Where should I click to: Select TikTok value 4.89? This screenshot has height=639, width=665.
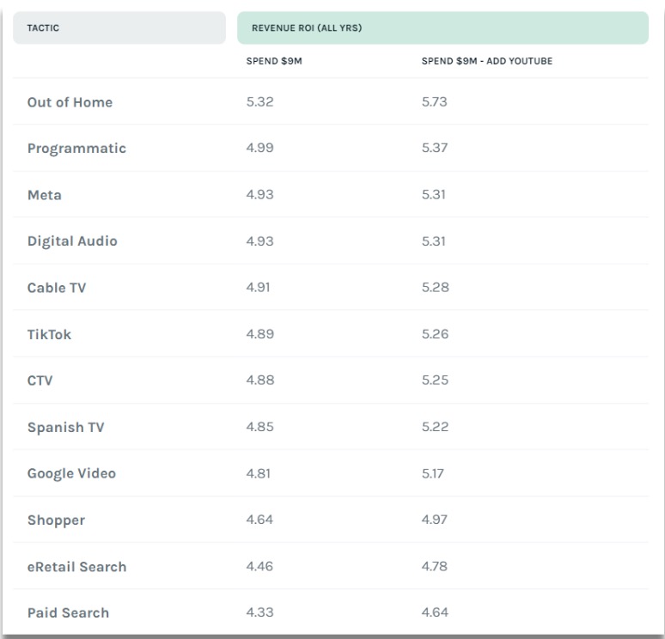260,334
